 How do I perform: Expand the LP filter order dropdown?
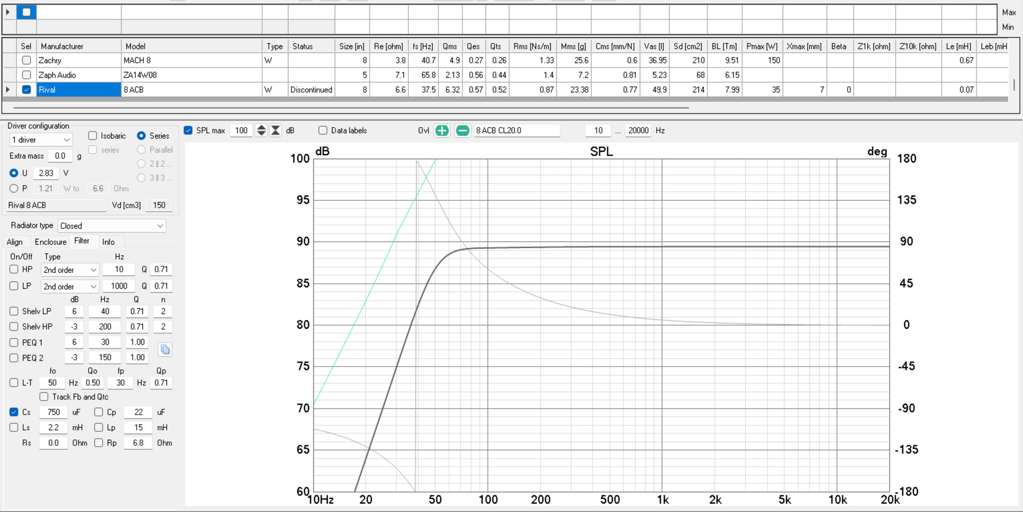click(x=70, y=287)
